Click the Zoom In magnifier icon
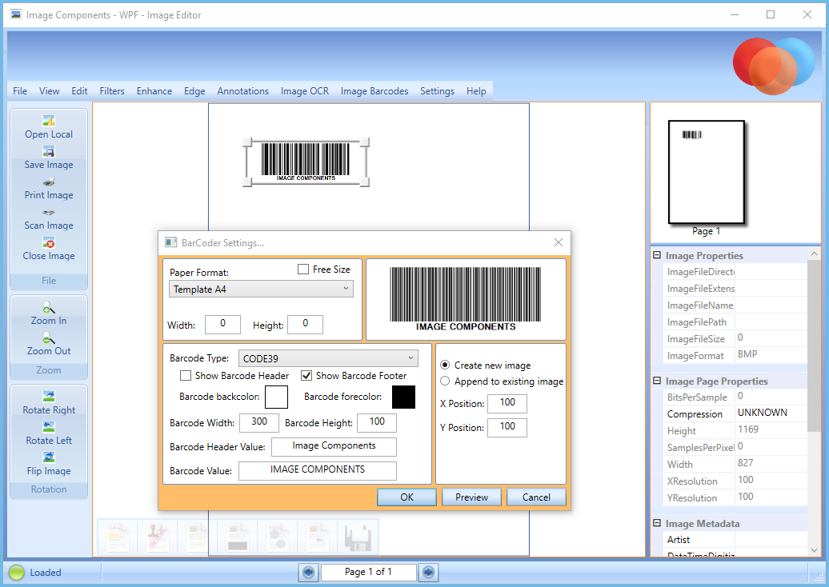The image size is (829, 587). coord(49,308)
